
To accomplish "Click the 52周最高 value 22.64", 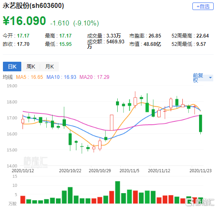I will tap(202, 36).
